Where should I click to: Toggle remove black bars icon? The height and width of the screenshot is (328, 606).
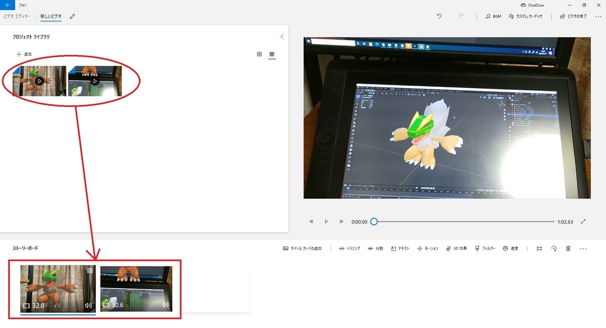coord(539,249)
